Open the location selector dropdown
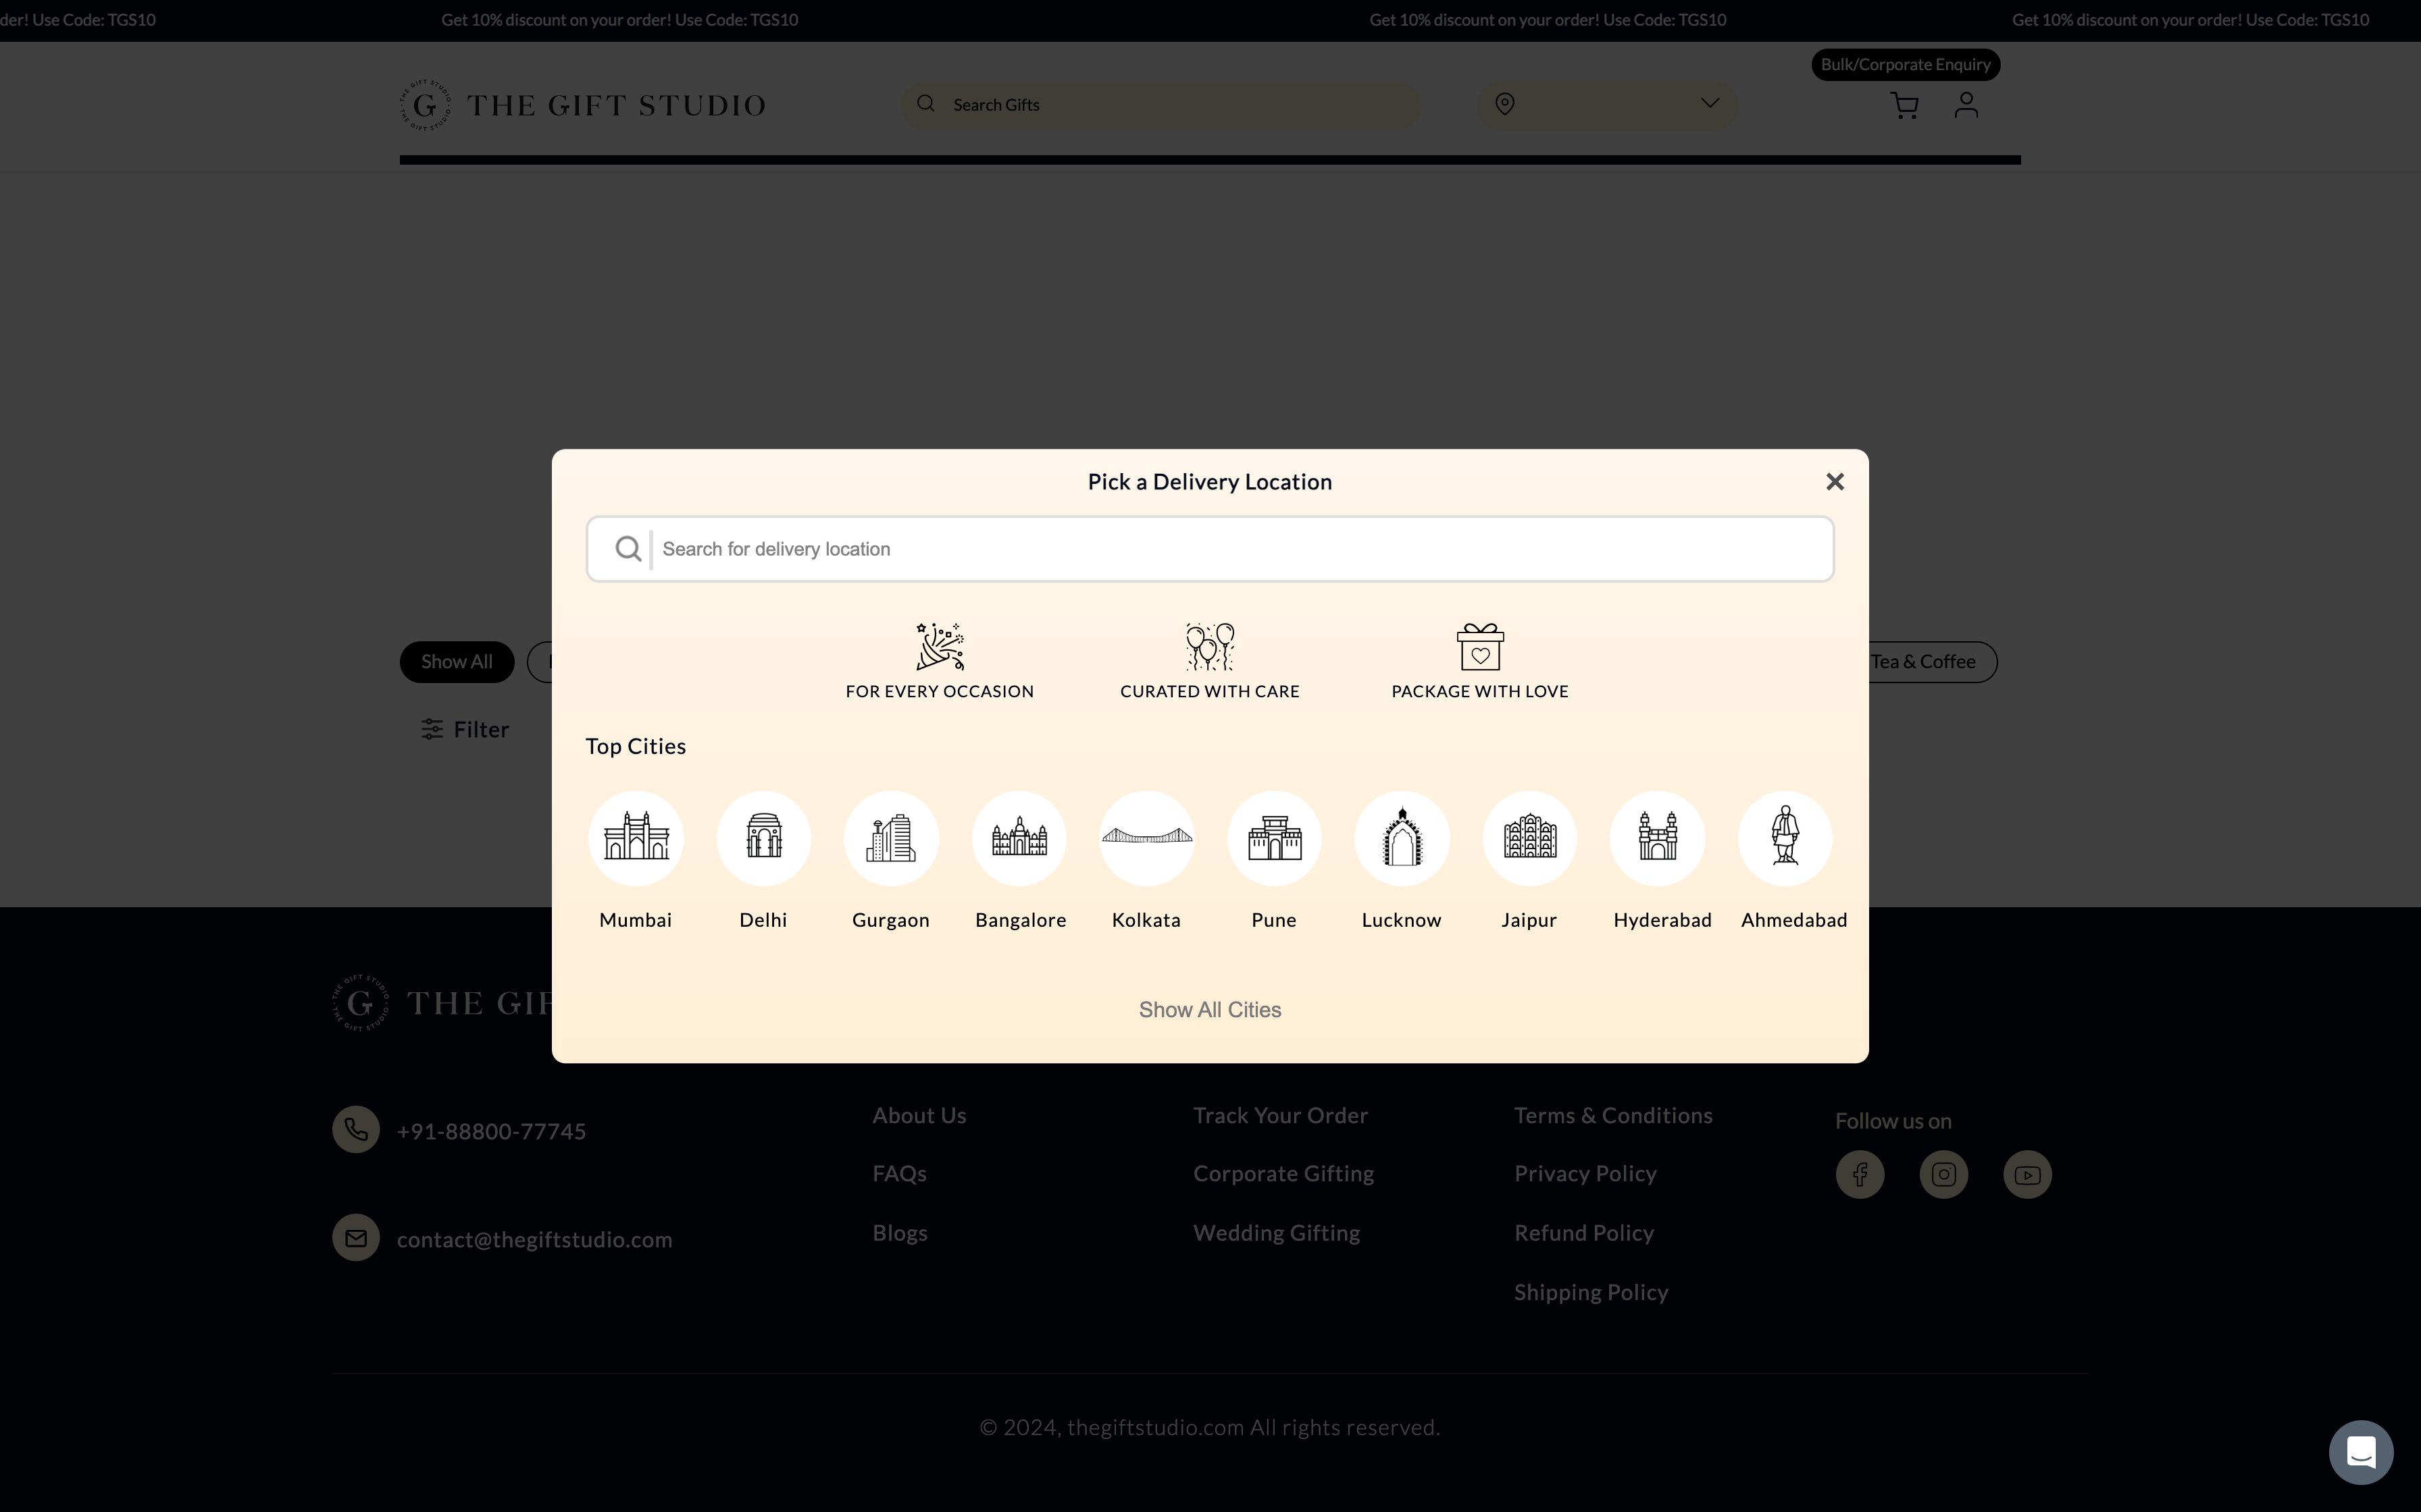Image resolution: width=2421 pixels, height=1512 pixels. click(x=1606, y=105)
